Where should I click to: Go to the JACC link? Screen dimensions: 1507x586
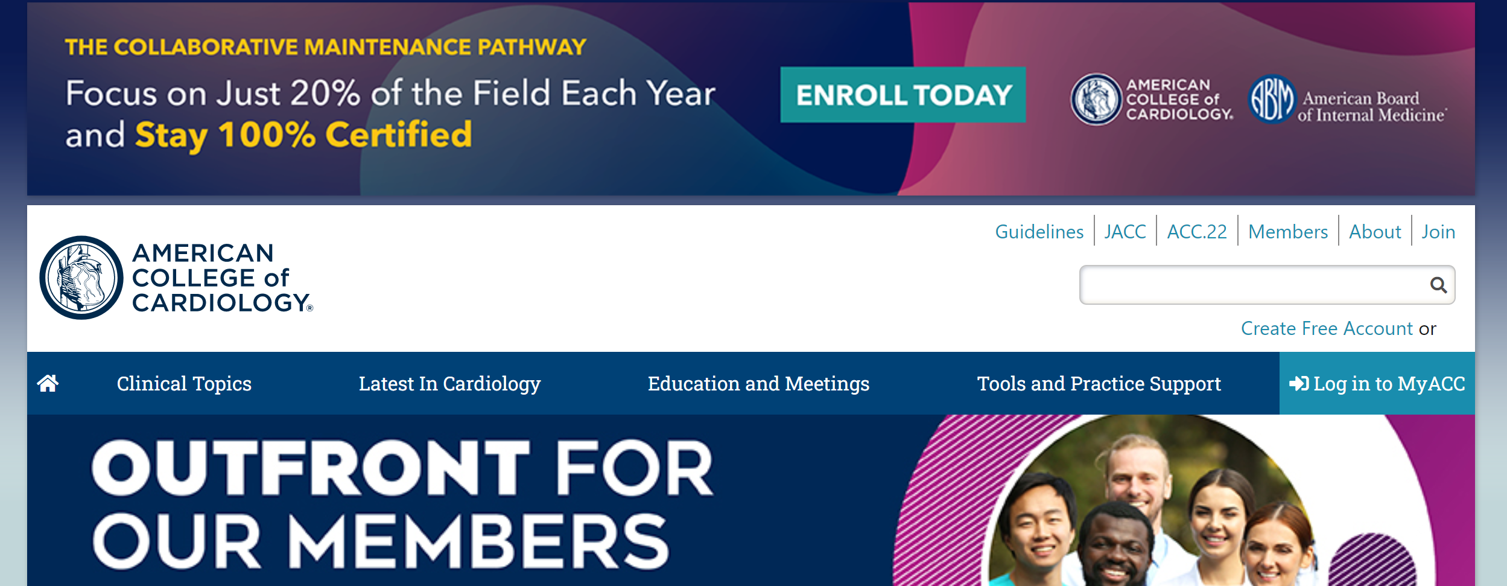pos(1125,232)
